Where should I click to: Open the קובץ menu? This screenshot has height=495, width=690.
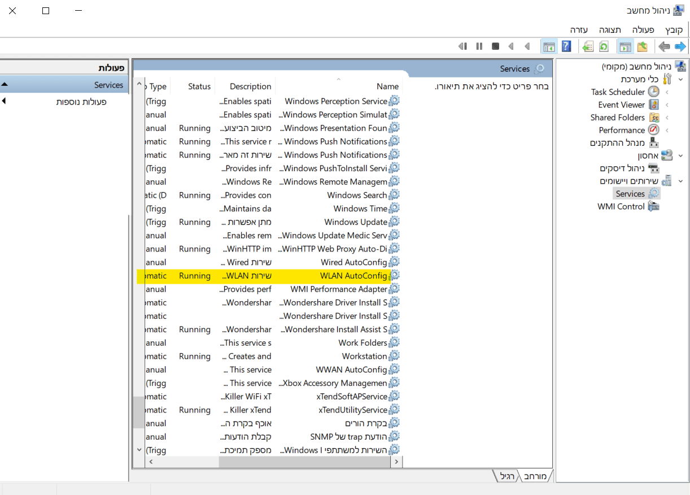click(x=674, y=30)
